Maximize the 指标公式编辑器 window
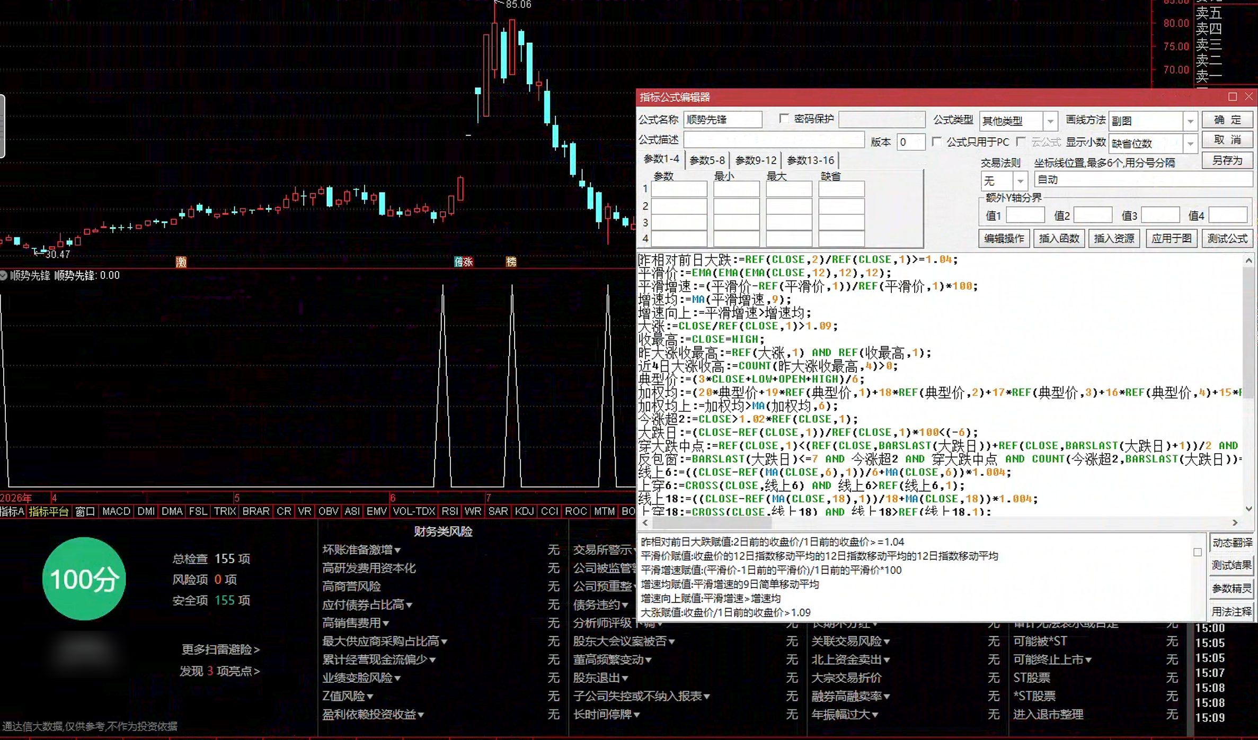 coord(1233,97)
